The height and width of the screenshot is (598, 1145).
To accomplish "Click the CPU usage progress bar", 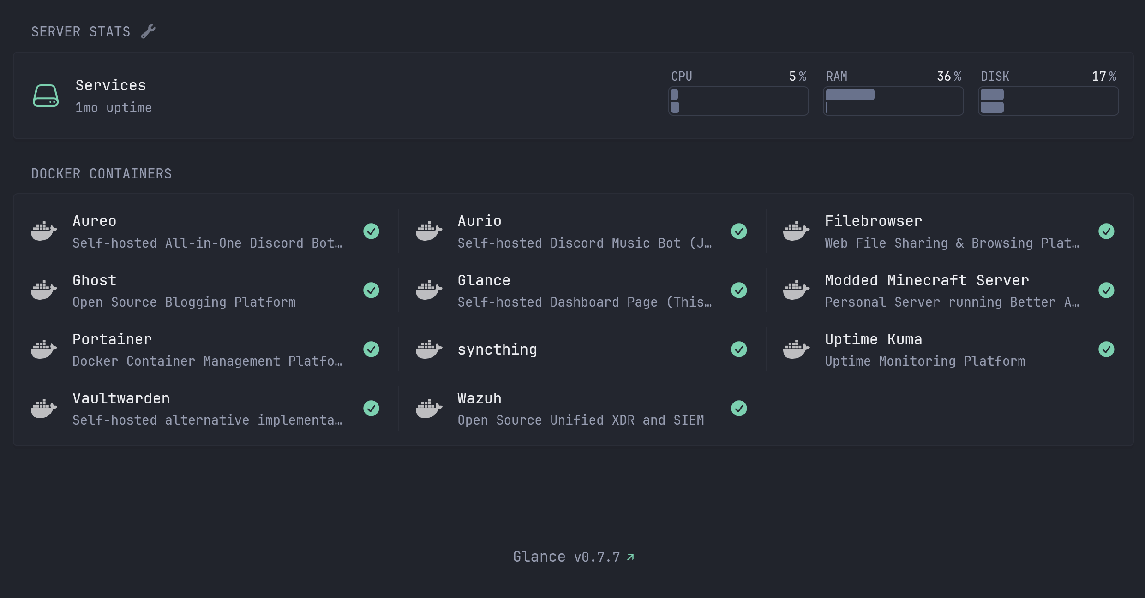I will point(738,101).
